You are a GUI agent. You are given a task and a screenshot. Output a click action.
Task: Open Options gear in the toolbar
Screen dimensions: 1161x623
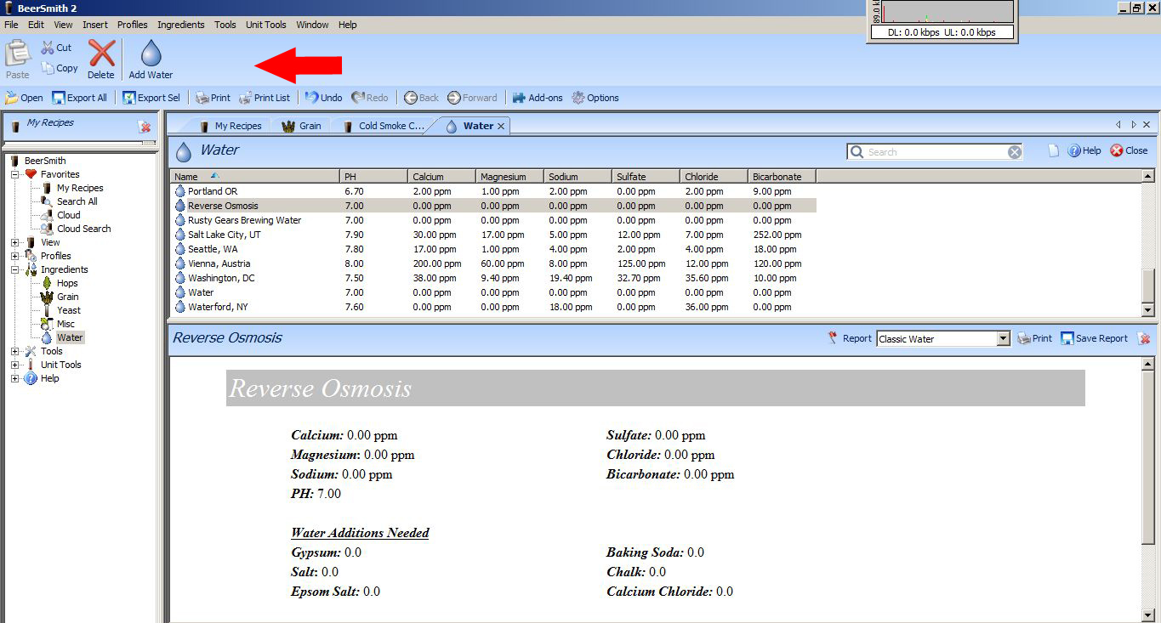[x=595, y=98]
